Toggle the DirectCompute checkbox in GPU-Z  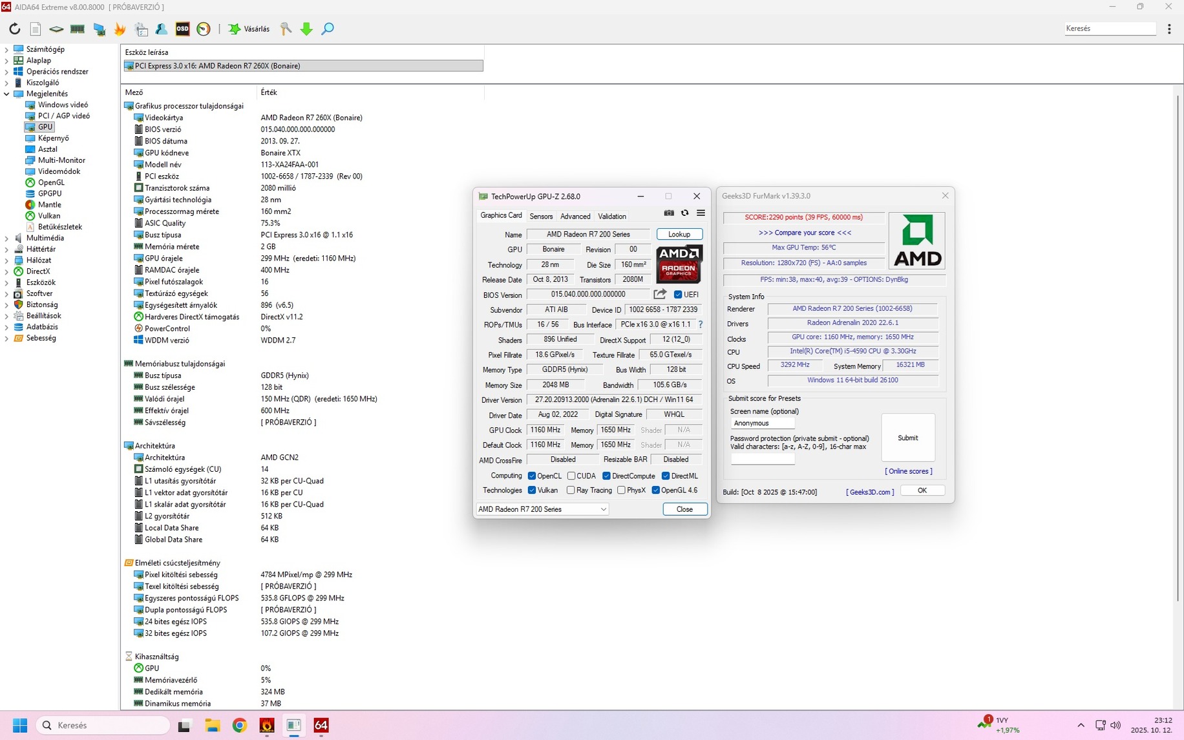coord(606,476)
